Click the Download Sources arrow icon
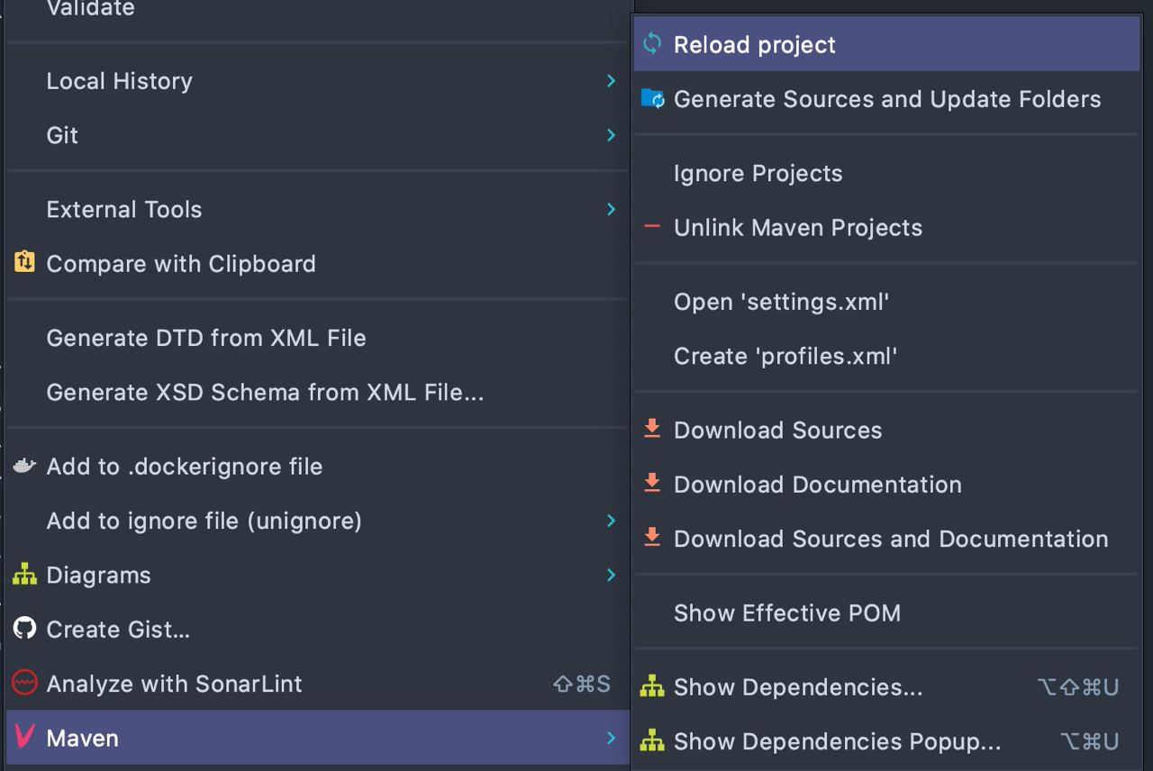 tap(652, 430)
